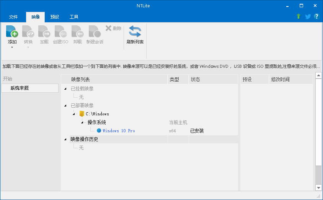Maximize the NTLite window

pos(301,6)
